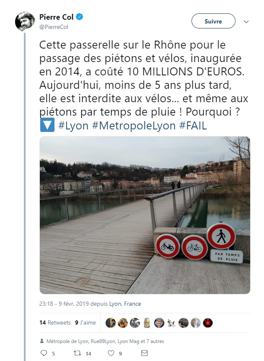
Task: Expand the tweet options chevron menu
Action: click(x=246, y=22)
